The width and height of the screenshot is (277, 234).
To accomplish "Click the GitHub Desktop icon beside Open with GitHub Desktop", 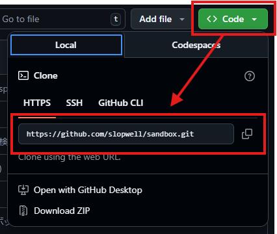I will [x=23, y=190].
